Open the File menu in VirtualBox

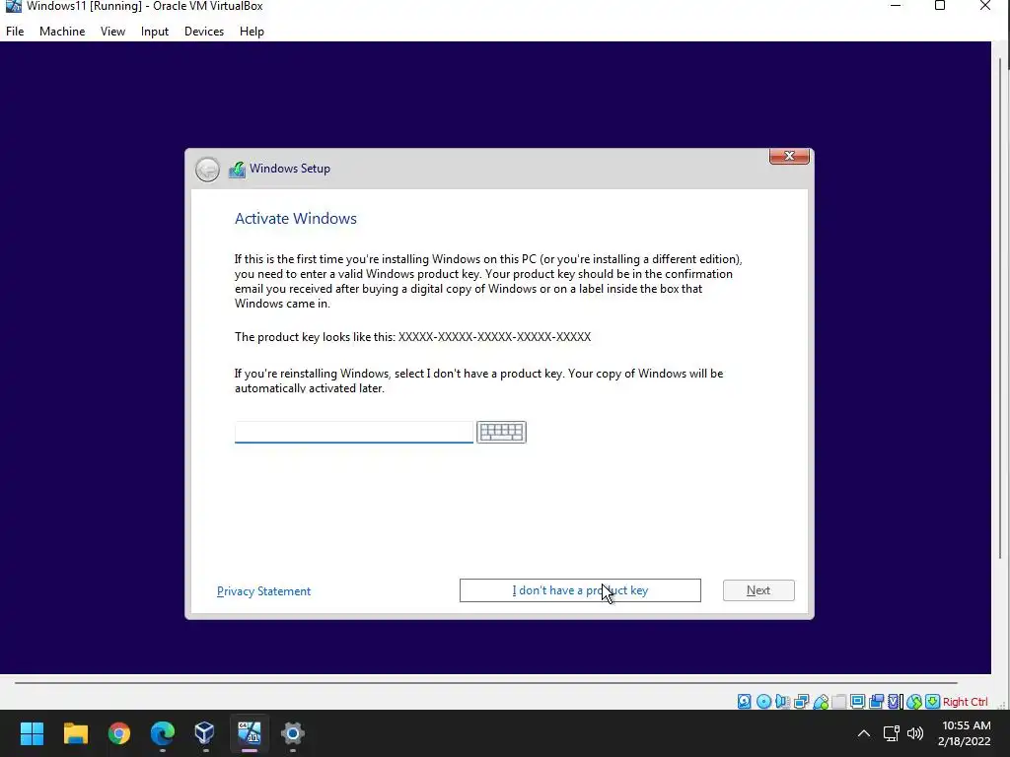(15, 31)
